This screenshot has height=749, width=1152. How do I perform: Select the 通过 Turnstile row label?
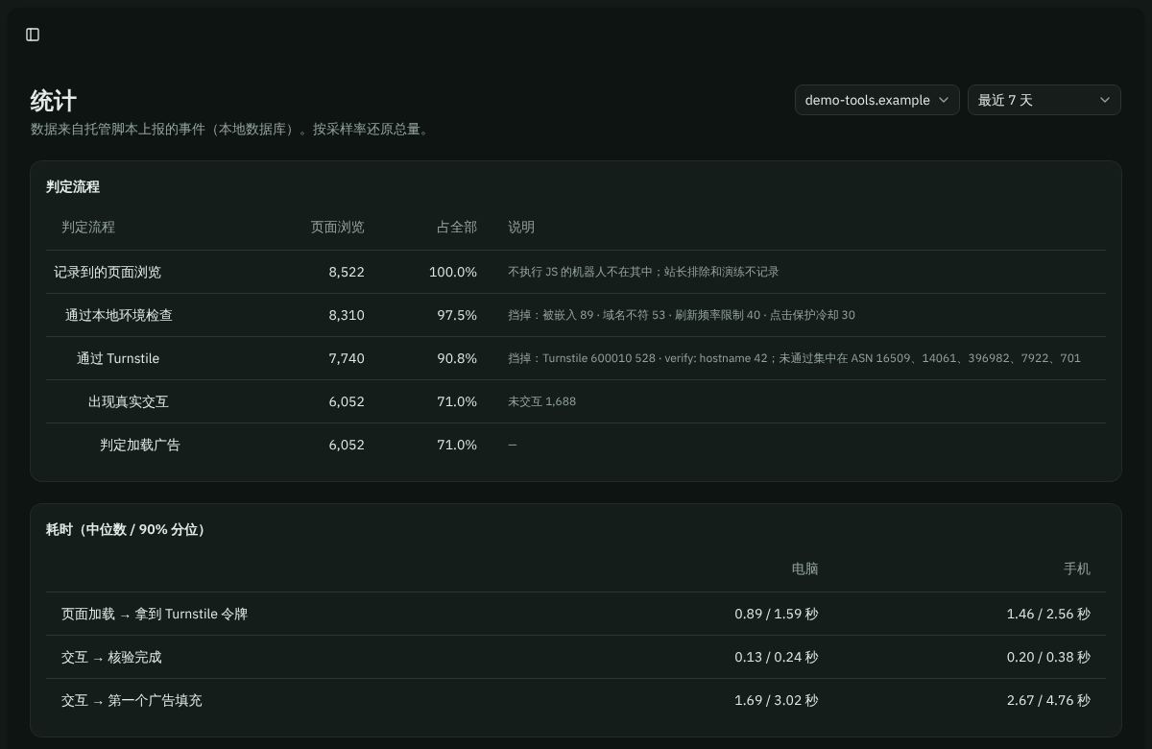118,358
